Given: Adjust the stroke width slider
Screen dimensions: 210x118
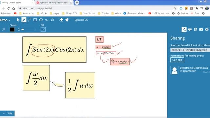Looking at the screenshot, I should (29, 29).
